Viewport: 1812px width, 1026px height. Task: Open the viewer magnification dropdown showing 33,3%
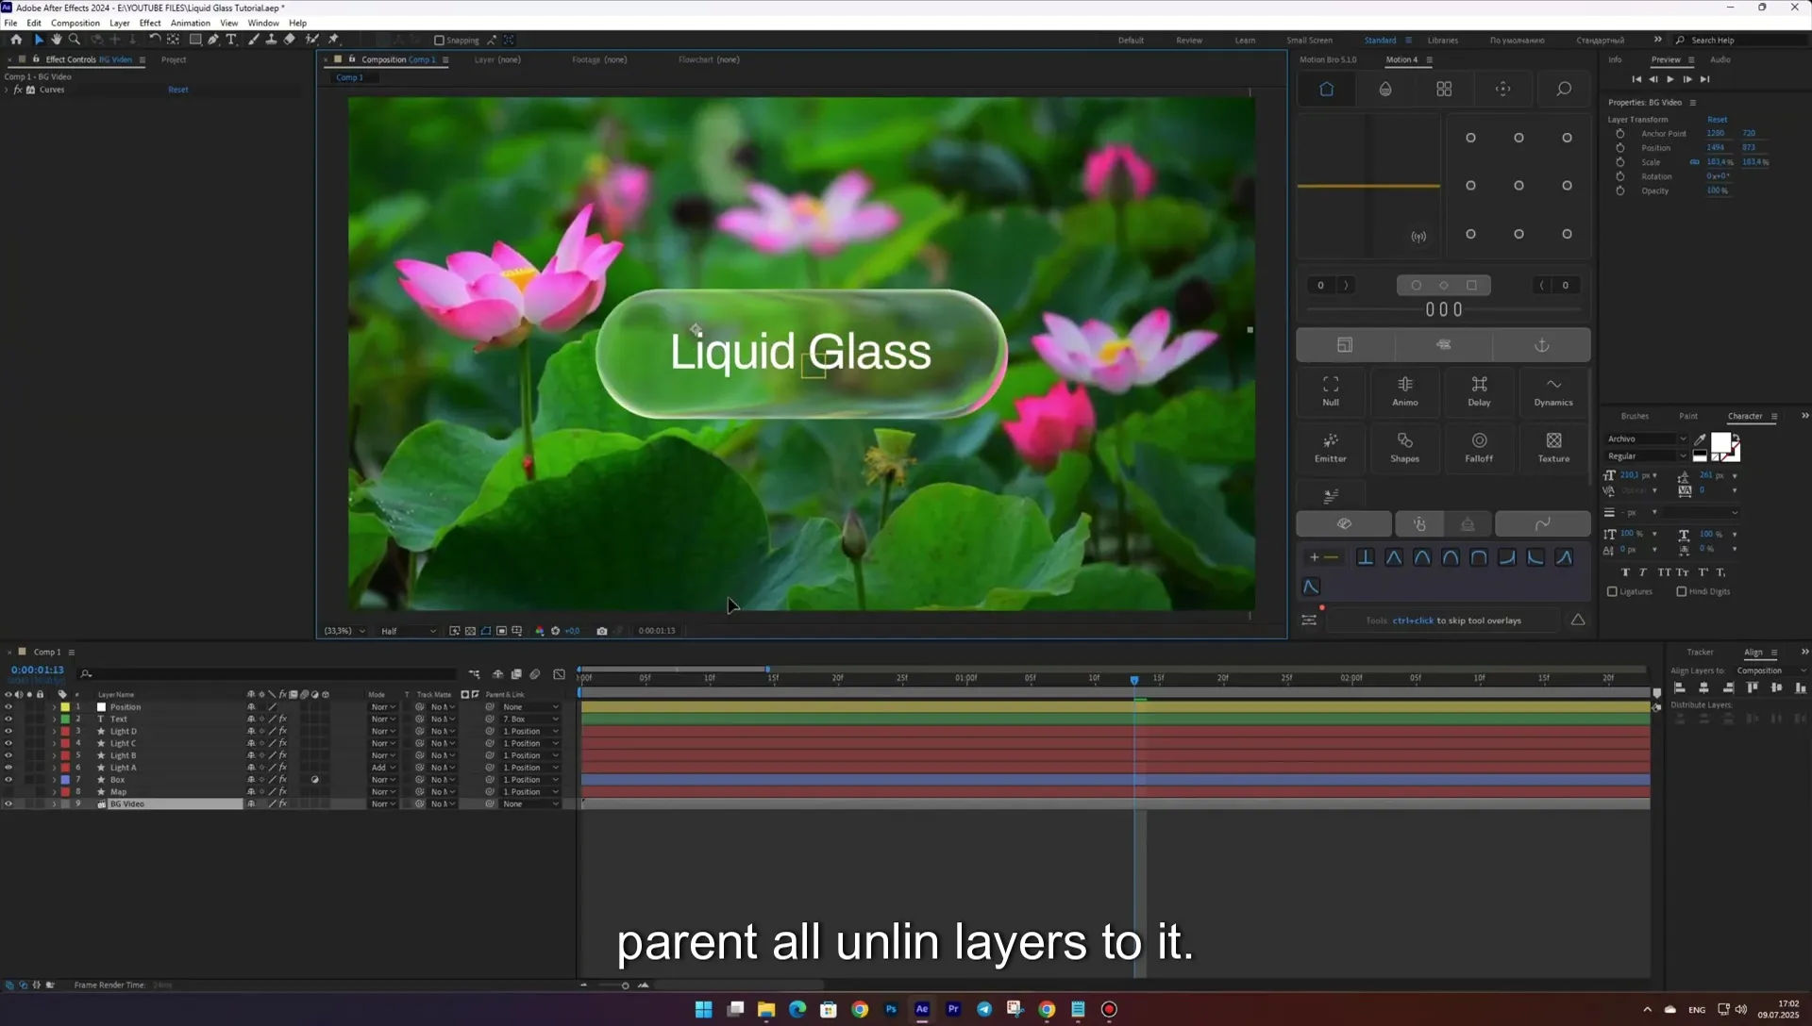coord(344,631)
